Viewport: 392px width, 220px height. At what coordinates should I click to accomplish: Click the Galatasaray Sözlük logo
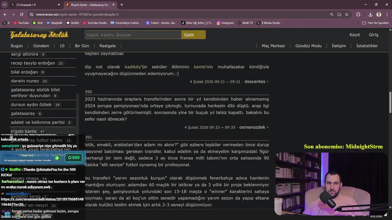tap(39, 35)
